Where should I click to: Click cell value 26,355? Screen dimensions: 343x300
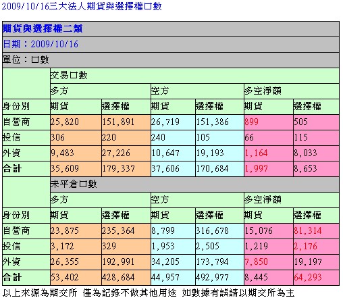(65, 261)
